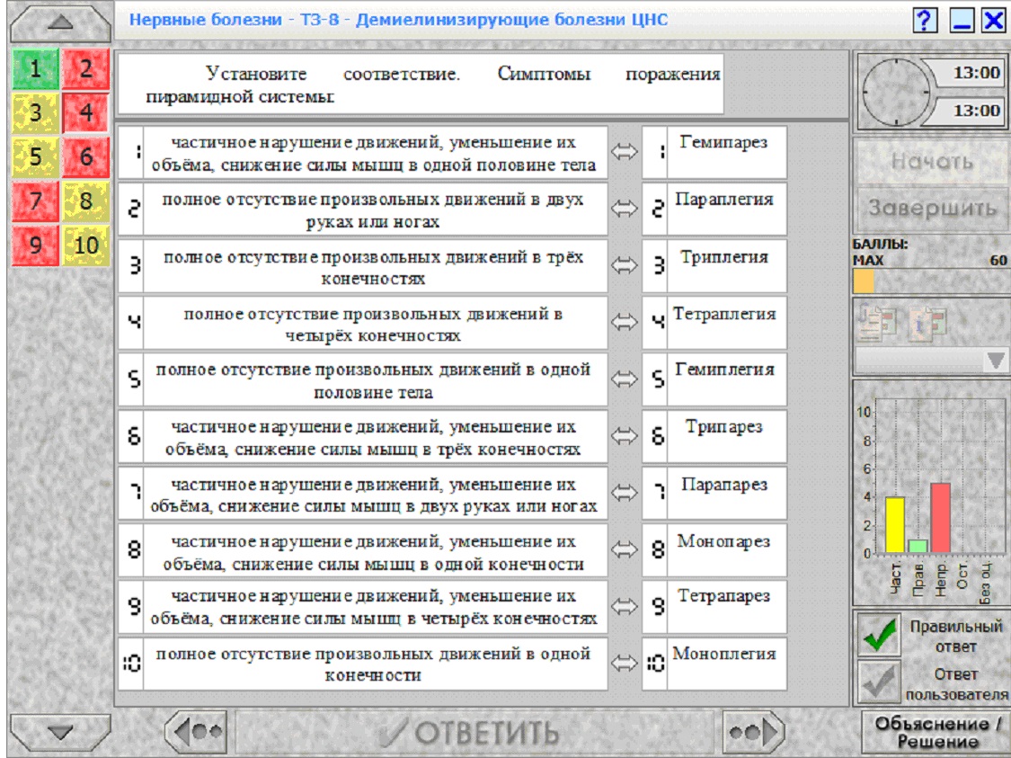Click the analog clock timer

896,91
